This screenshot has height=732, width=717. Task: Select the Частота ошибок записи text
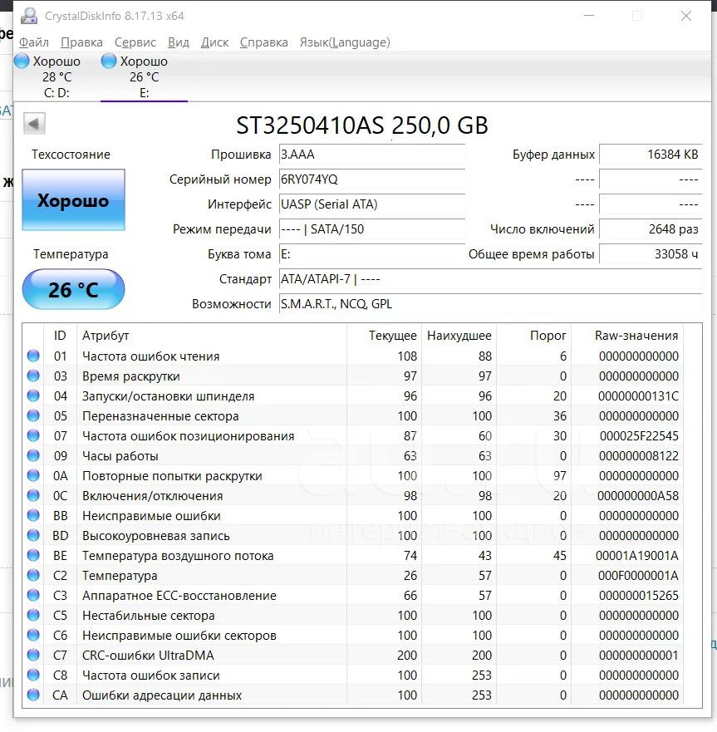coord(150,676)
